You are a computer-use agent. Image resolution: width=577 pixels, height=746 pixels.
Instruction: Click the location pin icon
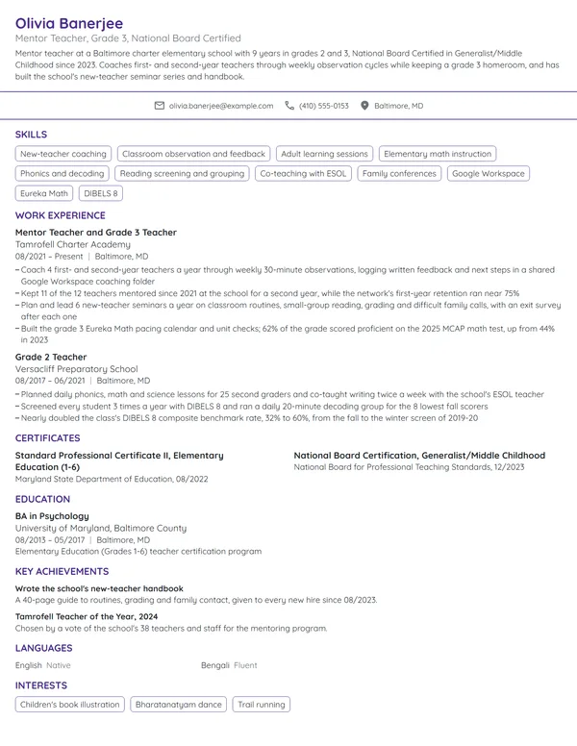click(x=364, y=106)
